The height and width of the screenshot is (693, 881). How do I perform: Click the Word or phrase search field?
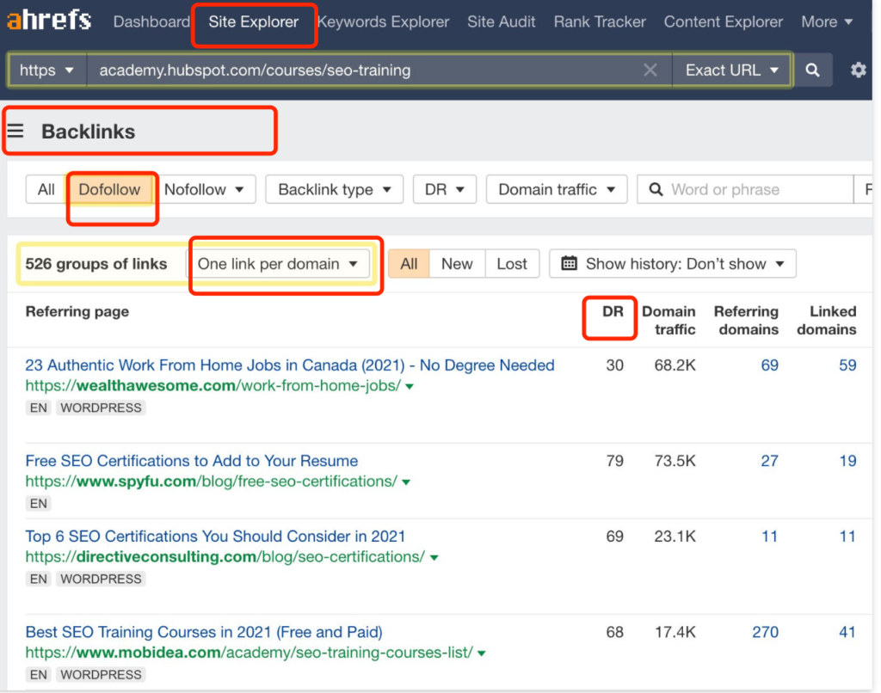[745, 189]
